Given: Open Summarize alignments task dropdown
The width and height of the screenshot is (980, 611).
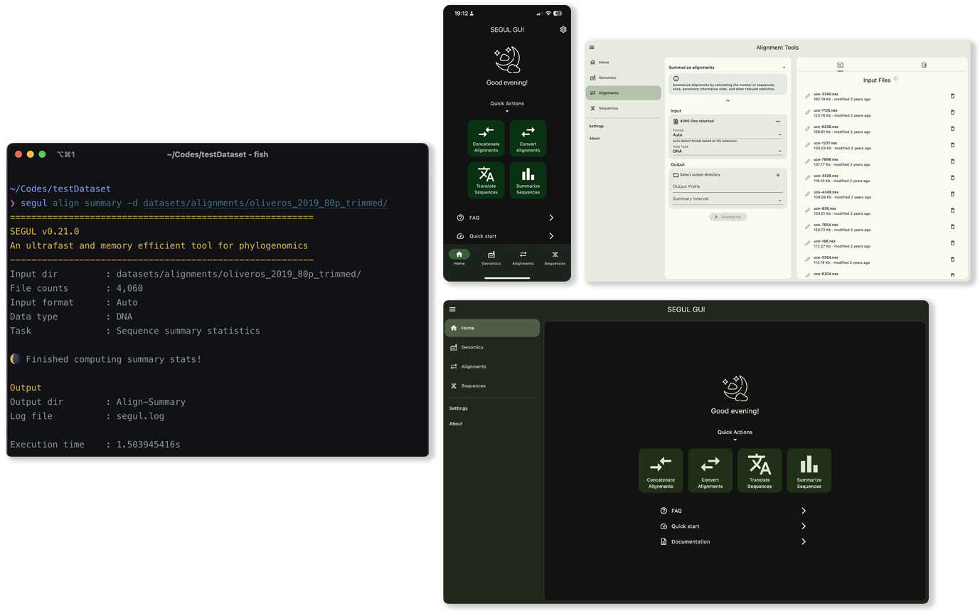Looking at the screenshot, I should [x=728, y=68].
